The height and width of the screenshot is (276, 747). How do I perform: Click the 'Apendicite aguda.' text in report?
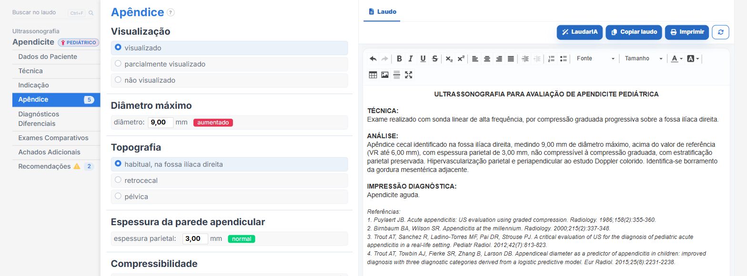(x=393, y=195)
